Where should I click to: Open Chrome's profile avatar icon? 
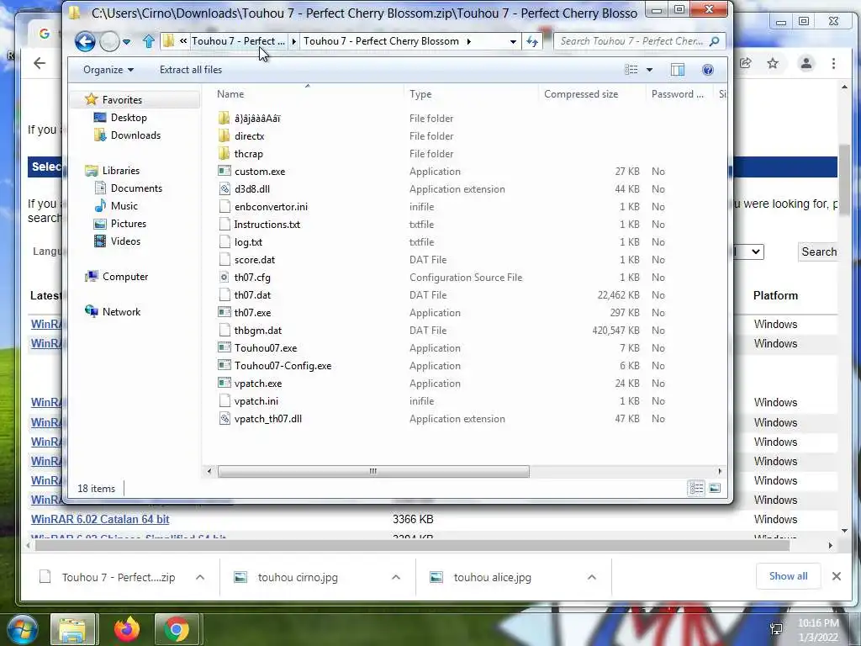806,63
